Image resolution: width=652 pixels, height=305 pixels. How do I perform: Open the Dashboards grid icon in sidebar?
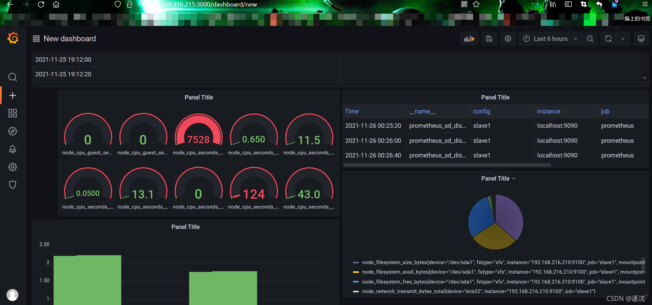point(13,113)
